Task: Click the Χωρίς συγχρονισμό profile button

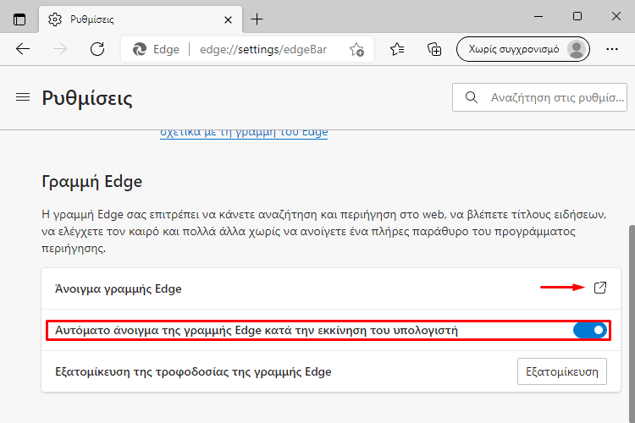Action: coord(523,49)
